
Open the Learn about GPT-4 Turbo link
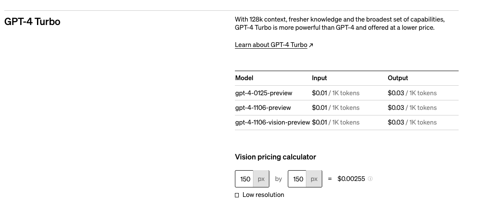coord(271,45)
